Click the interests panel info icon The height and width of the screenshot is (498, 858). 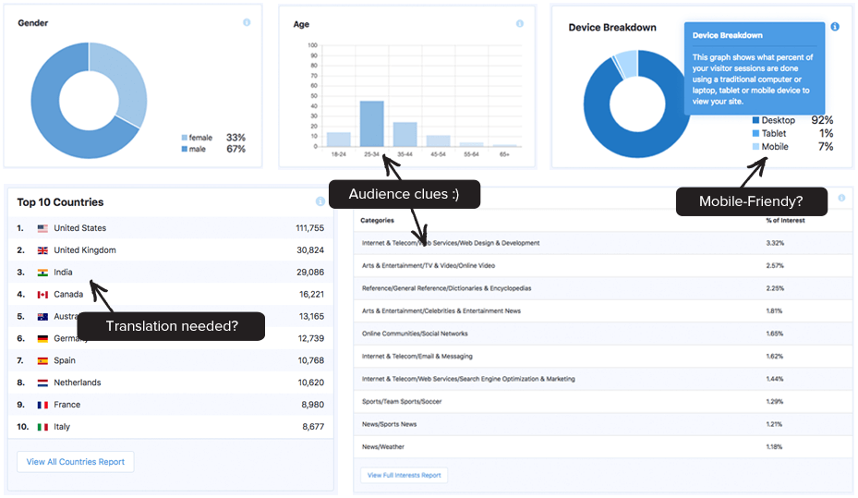pos(841,198)
